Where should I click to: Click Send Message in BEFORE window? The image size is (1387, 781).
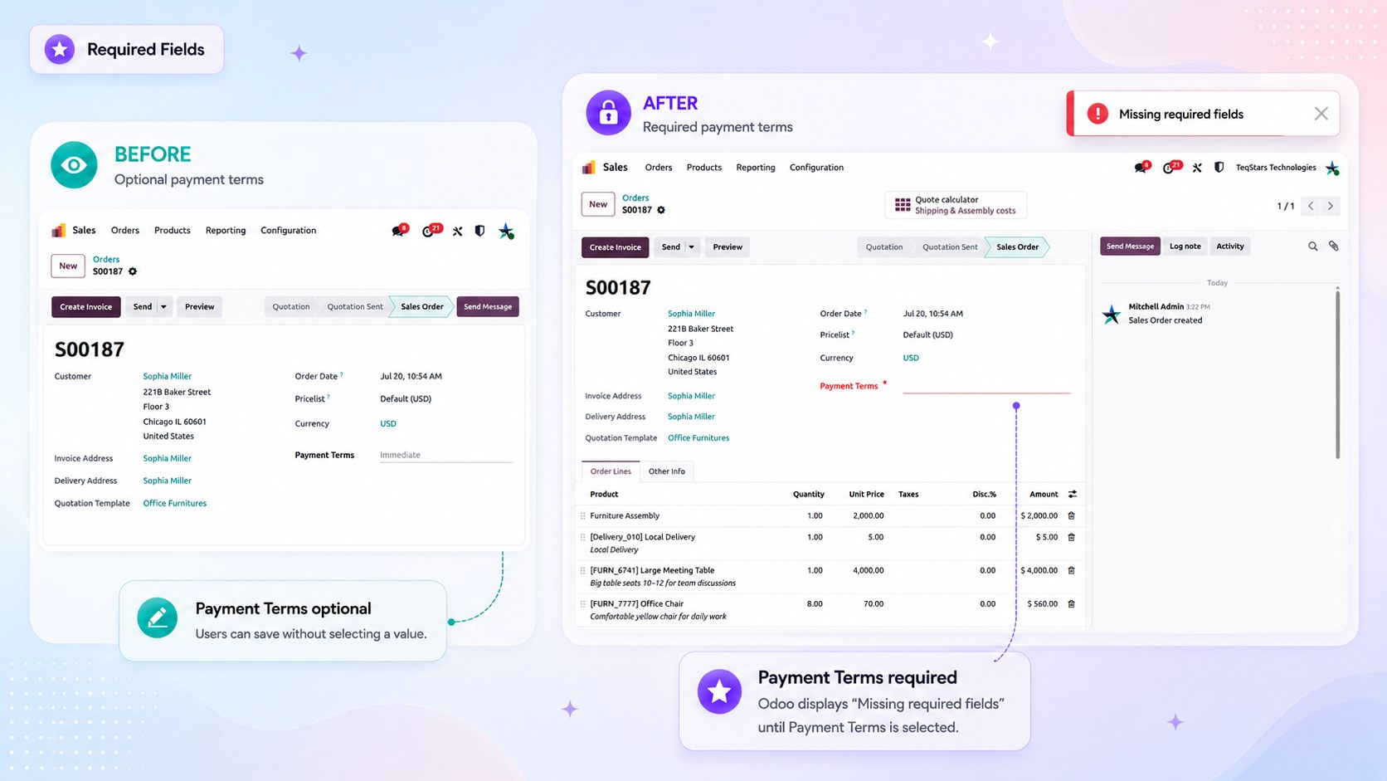[x=488, y=307]
